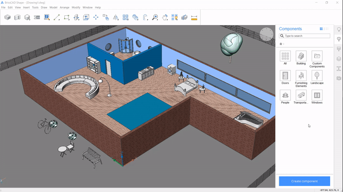Open the Modify menu

[x=76, y=7]
